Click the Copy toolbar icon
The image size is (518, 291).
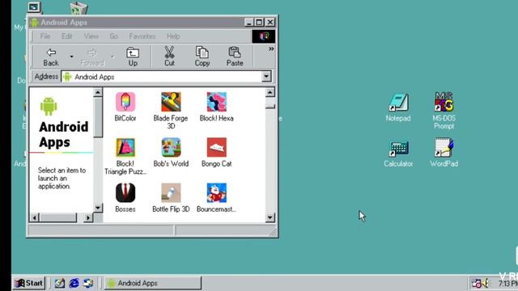(202, 57)
